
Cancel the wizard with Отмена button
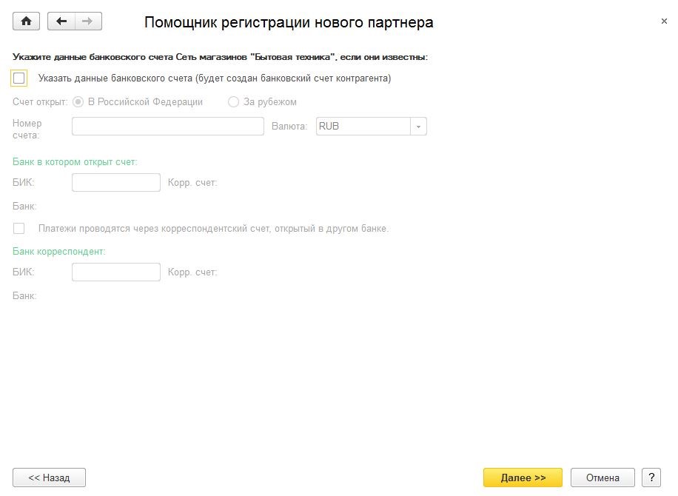click(603, 477)
